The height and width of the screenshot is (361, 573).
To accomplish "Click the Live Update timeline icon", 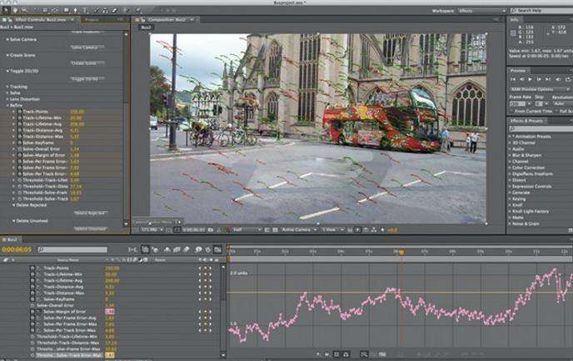I will coord(145,249).
